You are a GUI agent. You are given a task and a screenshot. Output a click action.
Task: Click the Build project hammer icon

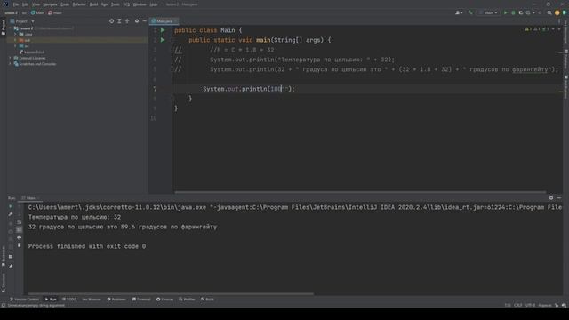(470, 12)
